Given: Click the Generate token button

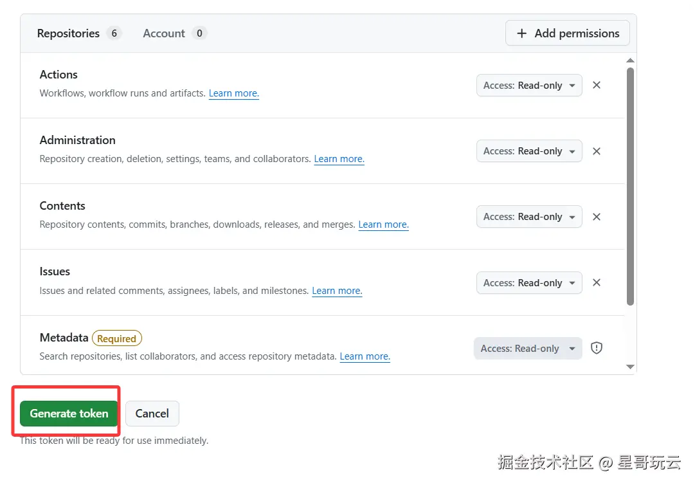Looking at the screenshot, I should pyautogui.click(x=69, y=413).
